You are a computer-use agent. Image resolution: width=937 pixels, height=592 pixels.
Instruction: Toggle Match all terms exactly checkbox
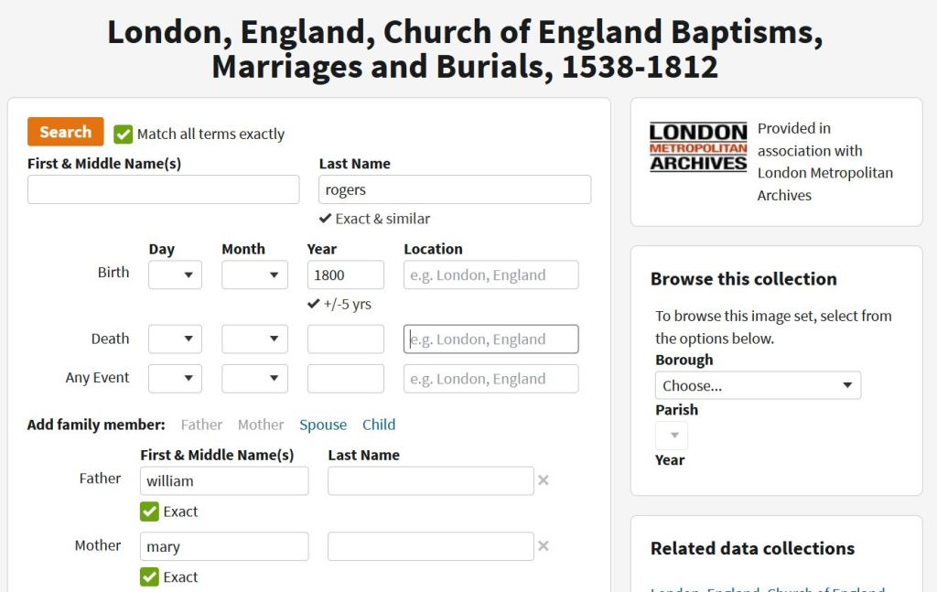(x=124, y=135)
